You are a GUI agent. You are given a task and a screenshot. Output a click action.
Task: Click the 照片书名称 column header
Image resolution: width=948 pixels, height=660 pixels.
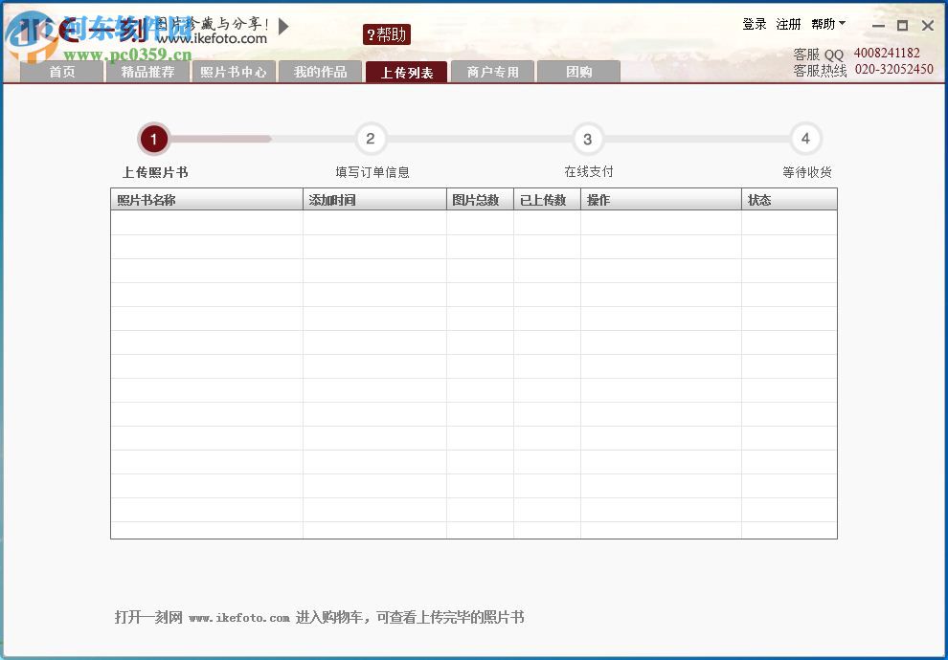tap(144, 198)
